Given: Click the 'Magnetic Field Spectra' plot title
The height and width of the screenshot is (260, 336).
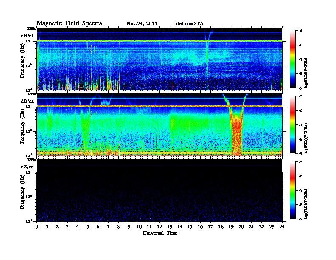Looking at the screenshot, I should tap(70, 23).
